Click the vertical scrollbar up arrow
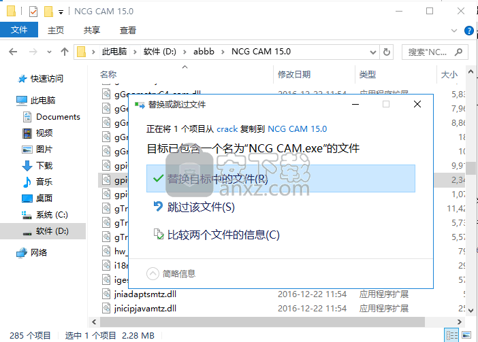This screenshot has width=478, height=342. 471,72
